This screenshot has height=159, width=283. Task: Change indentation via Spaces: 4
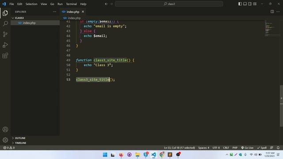click(x=203, y=148)
